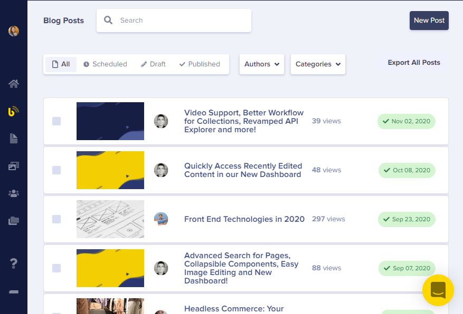Click dark blue thumbnail of Video Support post
Viewport: 463px width, 314px height.
tap(110, 121)
